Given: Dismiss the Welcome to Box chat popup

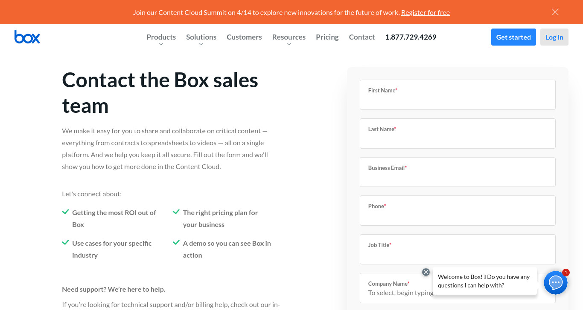Looking at the screenshot, I should coord(426,272).
